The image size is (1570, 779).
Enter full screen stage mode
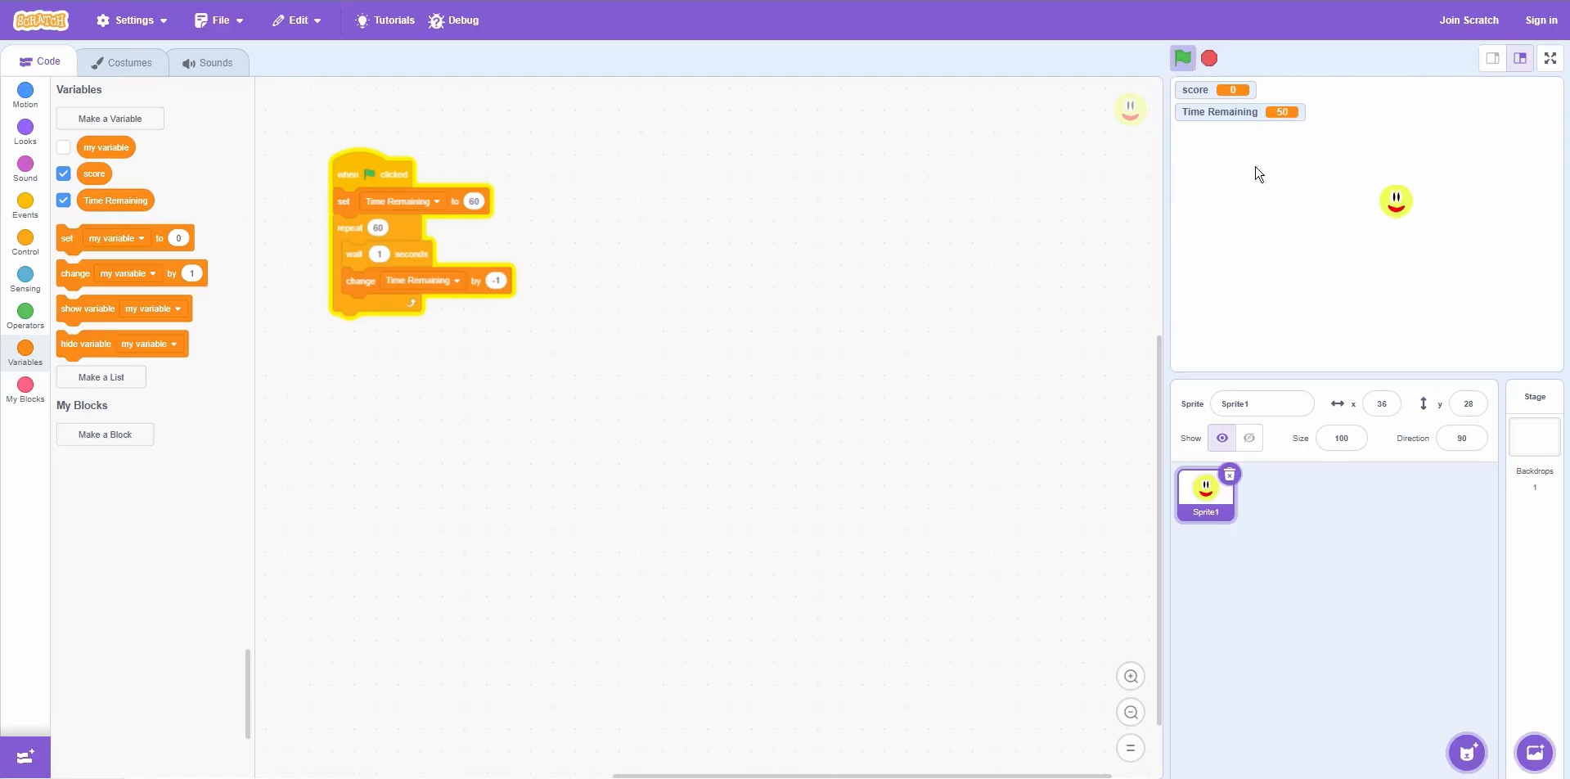(1550, 58)
